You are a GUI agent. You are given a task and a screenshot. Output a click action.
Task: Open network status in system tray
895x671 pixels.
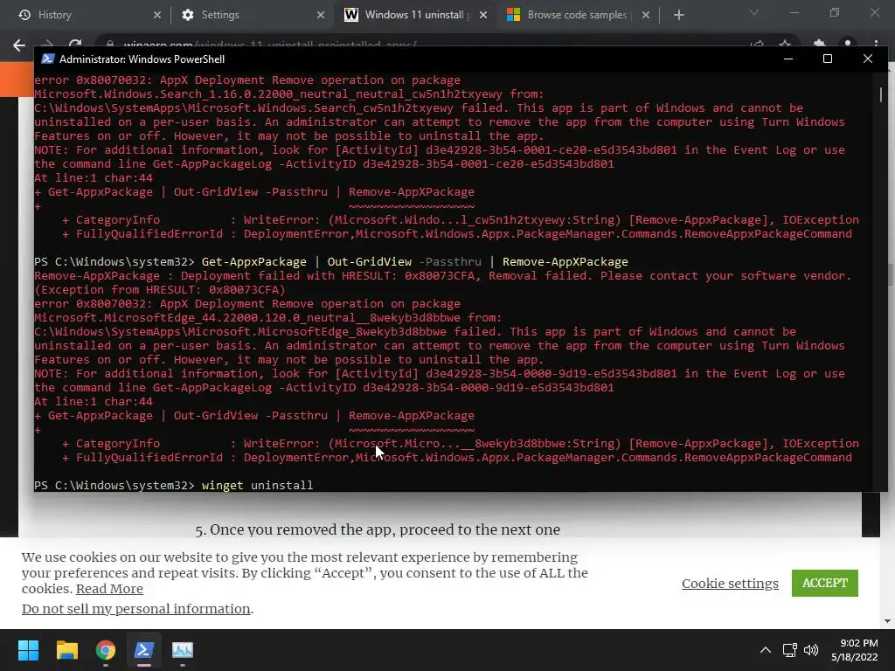[789, 650]
